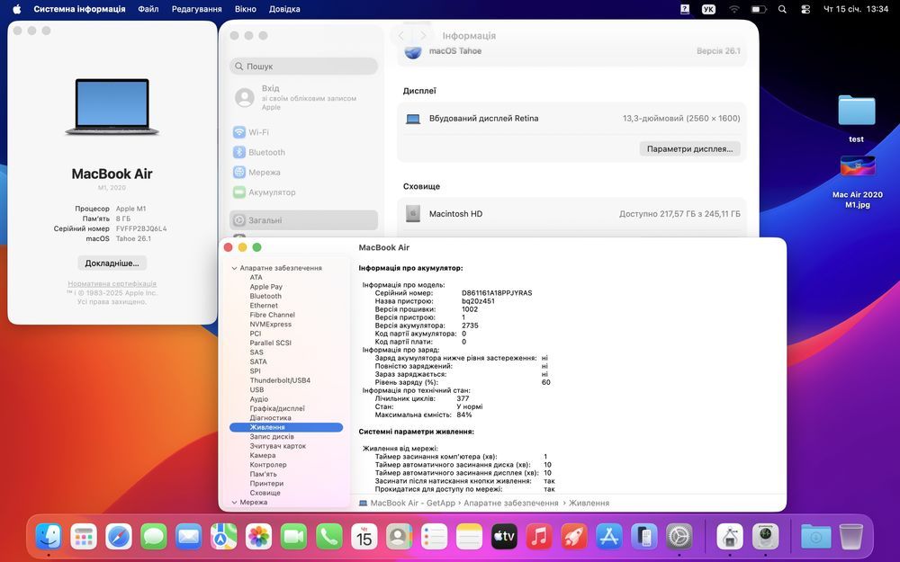
Task: Select Графіка/дисплеї in hardware tree
Action: point(277,408)
